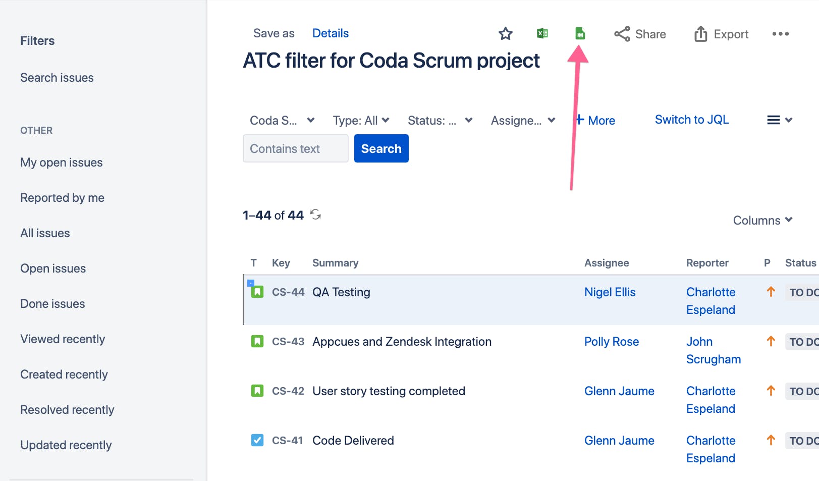819x481 pixels.
Task: Refresh the search results
Action: point(316,215)
